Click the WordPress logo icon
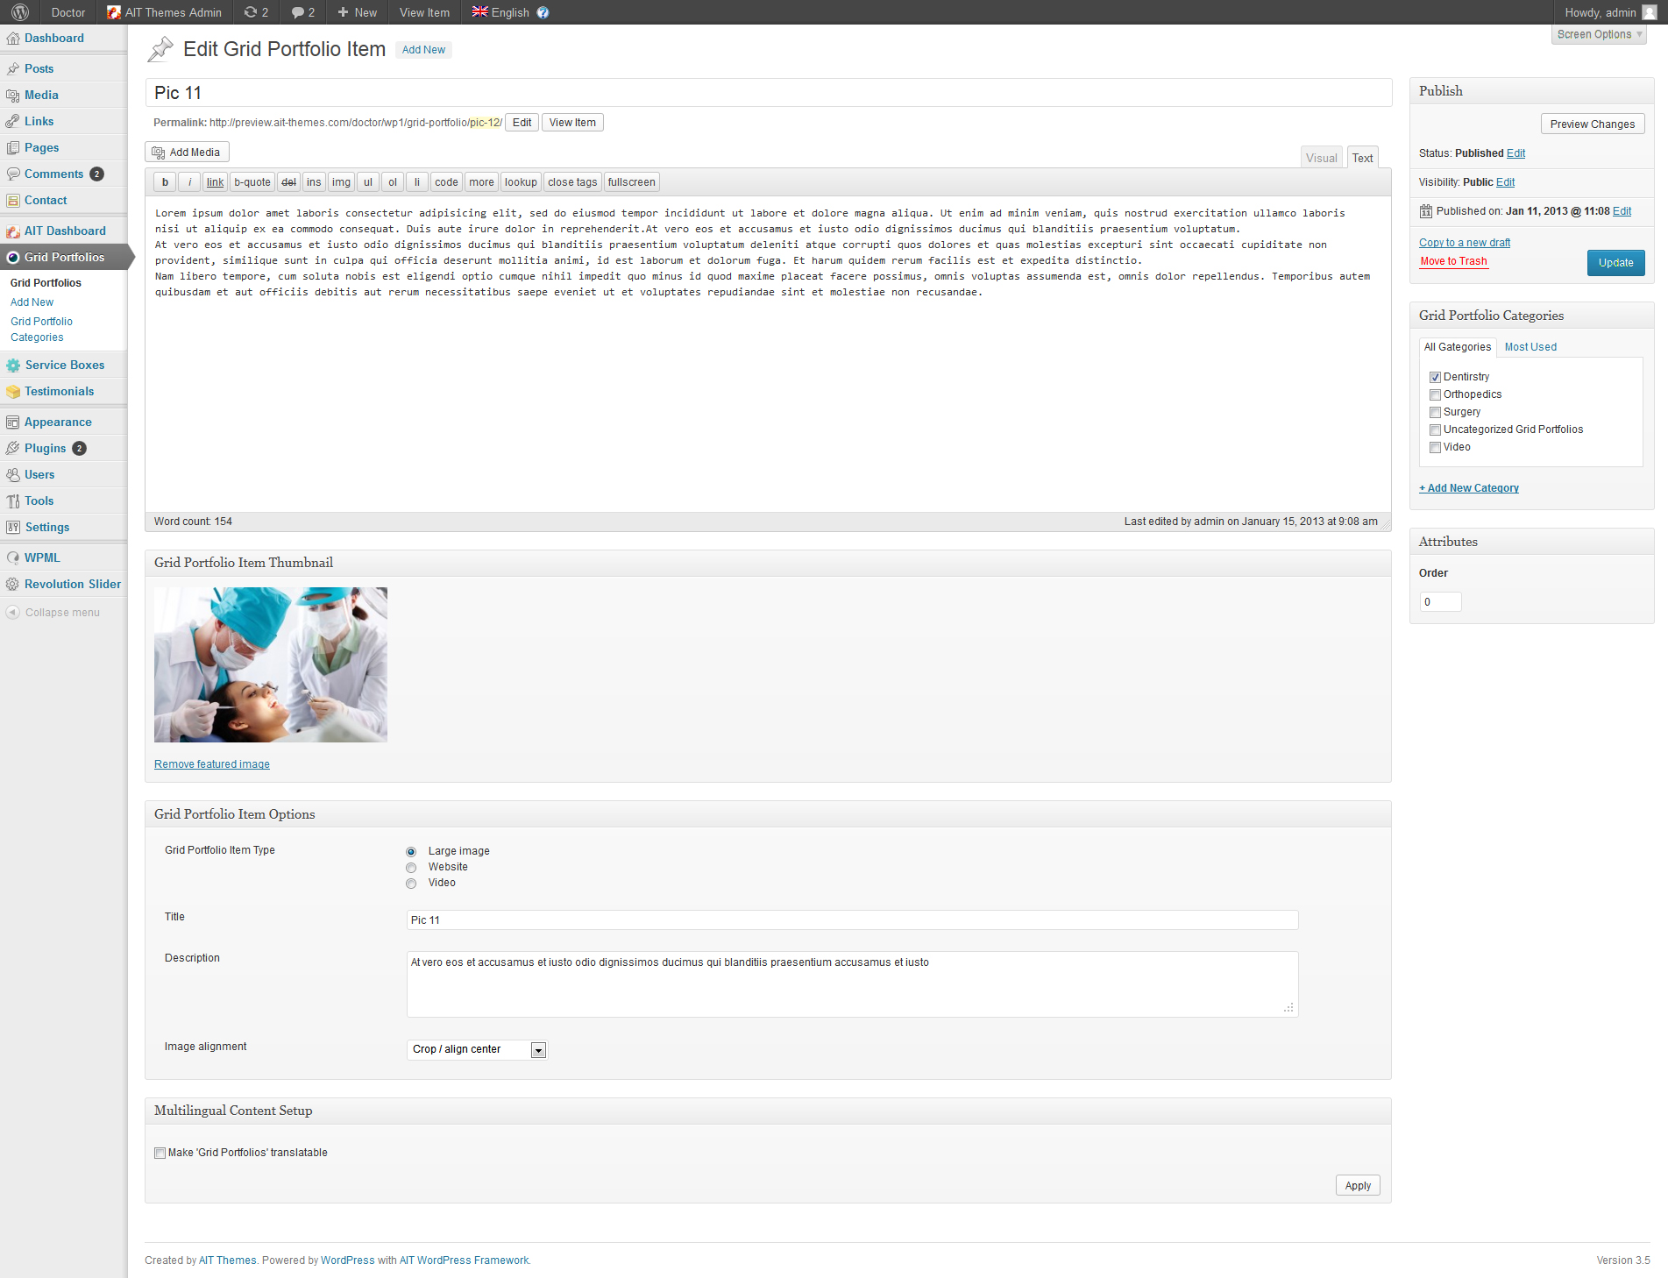The width and height of the screenshot is (1668, 1278). pos(20,12)
